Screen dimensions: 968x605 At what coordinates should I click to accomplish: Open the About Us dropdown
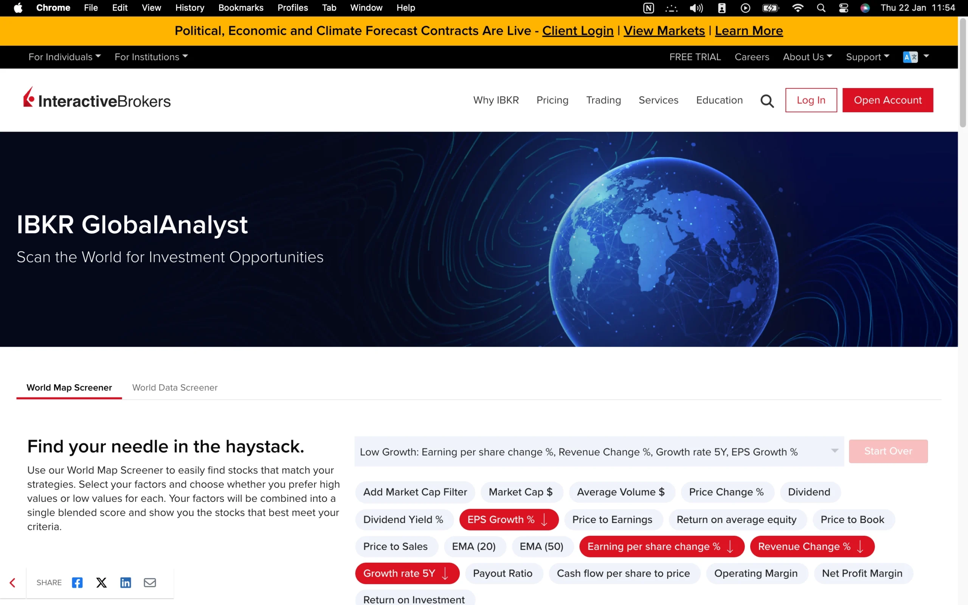(x=807, y=57)
